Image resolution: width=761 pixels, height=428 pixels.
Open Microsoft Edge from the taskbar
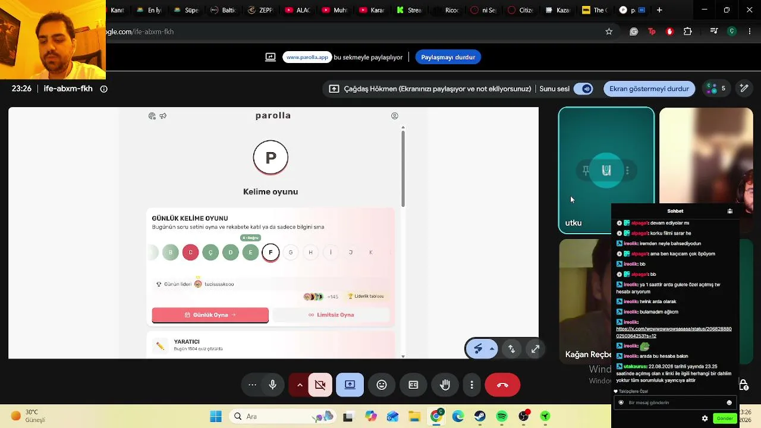[458, 417]
